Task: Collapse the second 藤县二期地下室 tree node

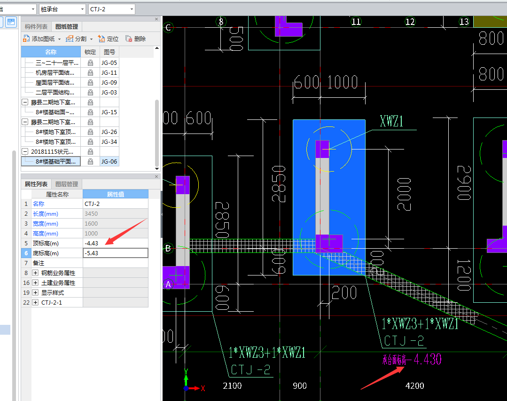Action: click(25, 122)
